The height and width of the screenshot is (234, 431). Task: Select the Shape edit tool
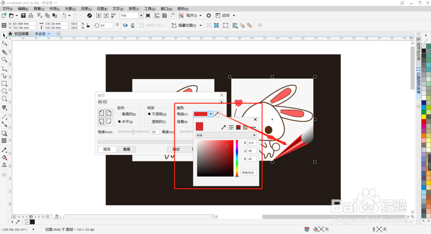(4, 44)
